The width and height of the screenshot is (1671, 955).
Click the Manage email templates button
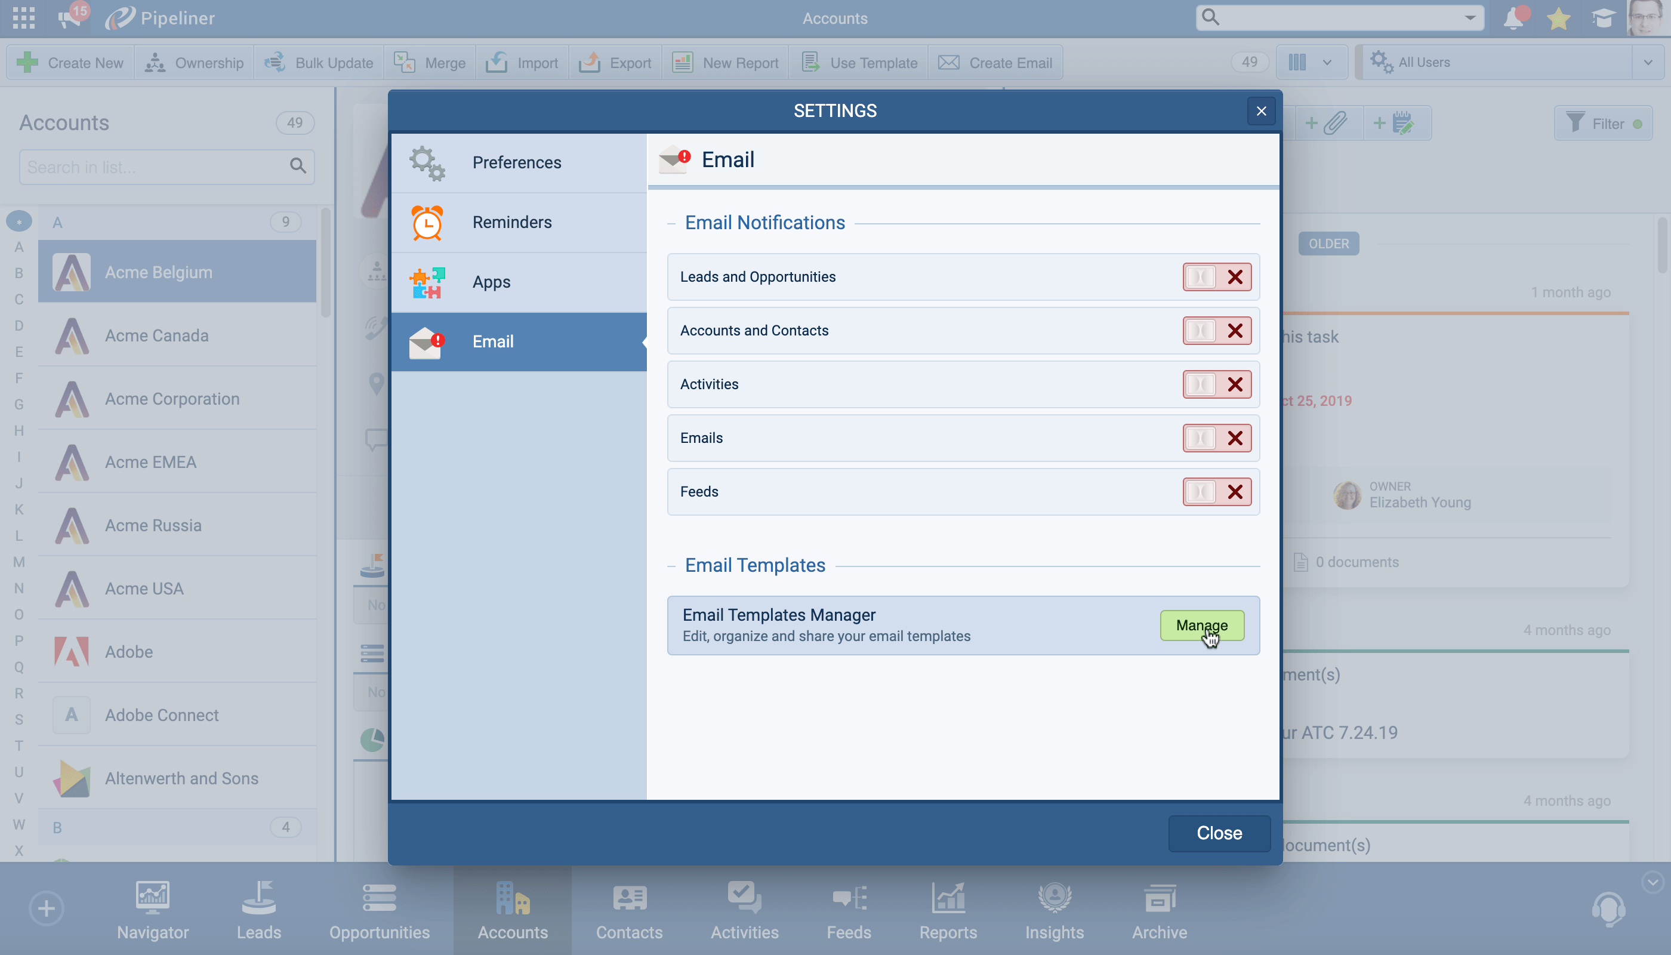pyautogui.click(x=1201, y=625)
